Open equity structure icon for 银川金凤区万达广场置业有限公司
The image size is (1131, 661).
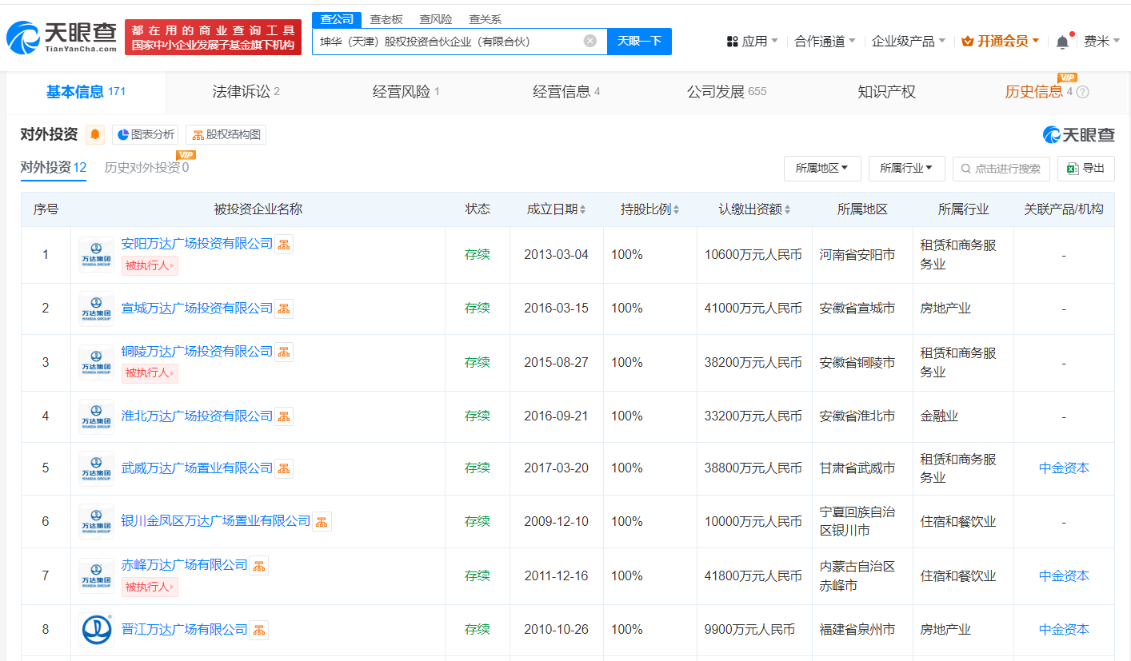coord(322,521)
